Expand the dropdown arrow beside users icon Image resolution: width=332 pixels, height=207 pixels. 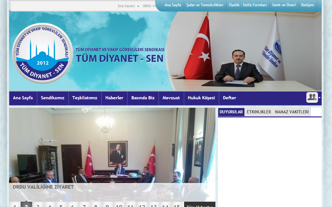point(319,98)
